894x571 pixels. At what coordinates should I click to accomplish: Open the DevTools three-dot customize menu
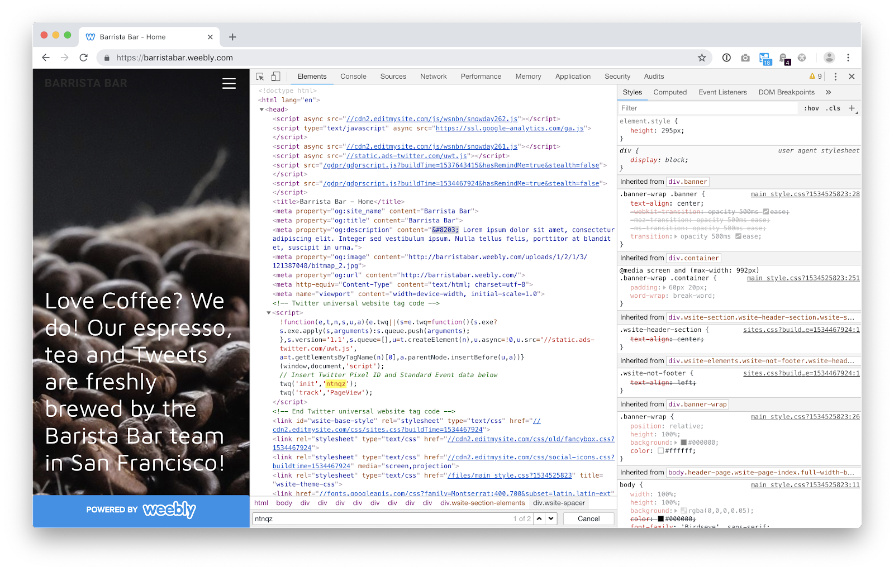(835, 77)
